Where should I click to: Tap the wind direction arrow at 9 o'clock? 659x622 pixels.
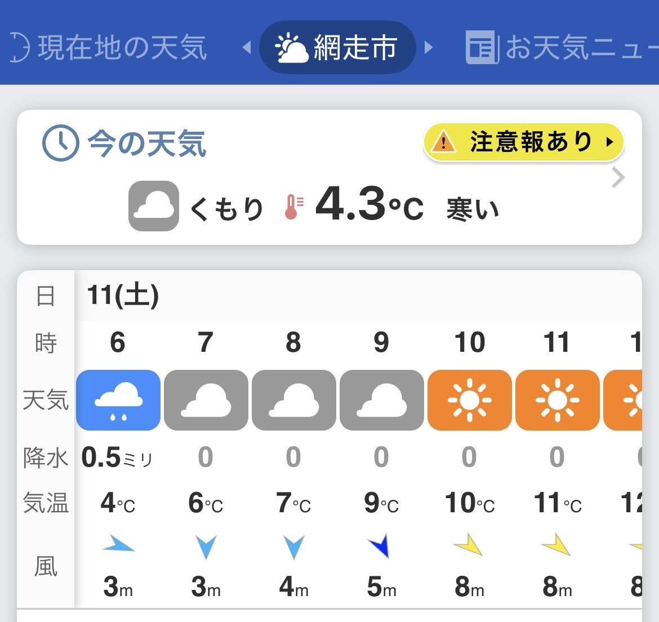(380, 546)
